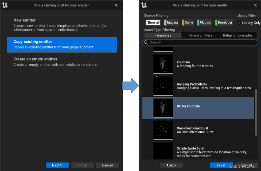Click the Fountain template name
Viewport: 261px width, 171px height.
[x=183, y=62]
